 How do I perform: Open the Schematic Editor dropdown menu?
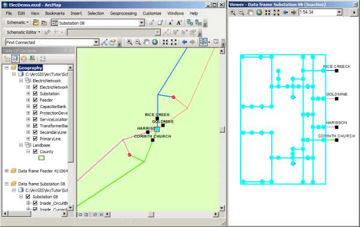point(23,32)
